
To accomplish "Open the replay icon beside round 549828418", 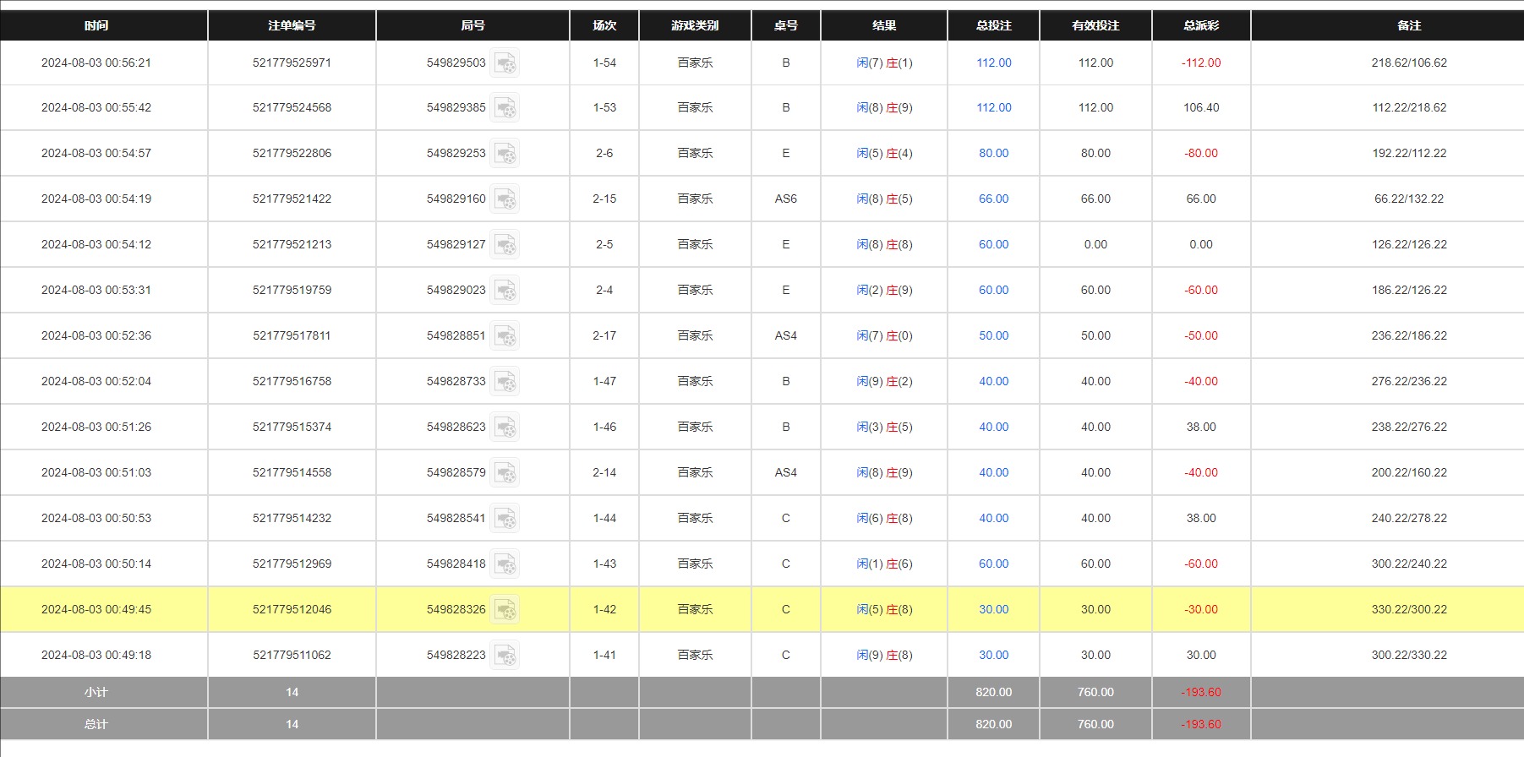I will coord(505,564).
